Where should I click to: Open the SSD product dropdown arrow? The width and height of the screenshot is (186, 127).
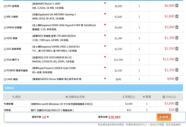[x=105, y=46]
